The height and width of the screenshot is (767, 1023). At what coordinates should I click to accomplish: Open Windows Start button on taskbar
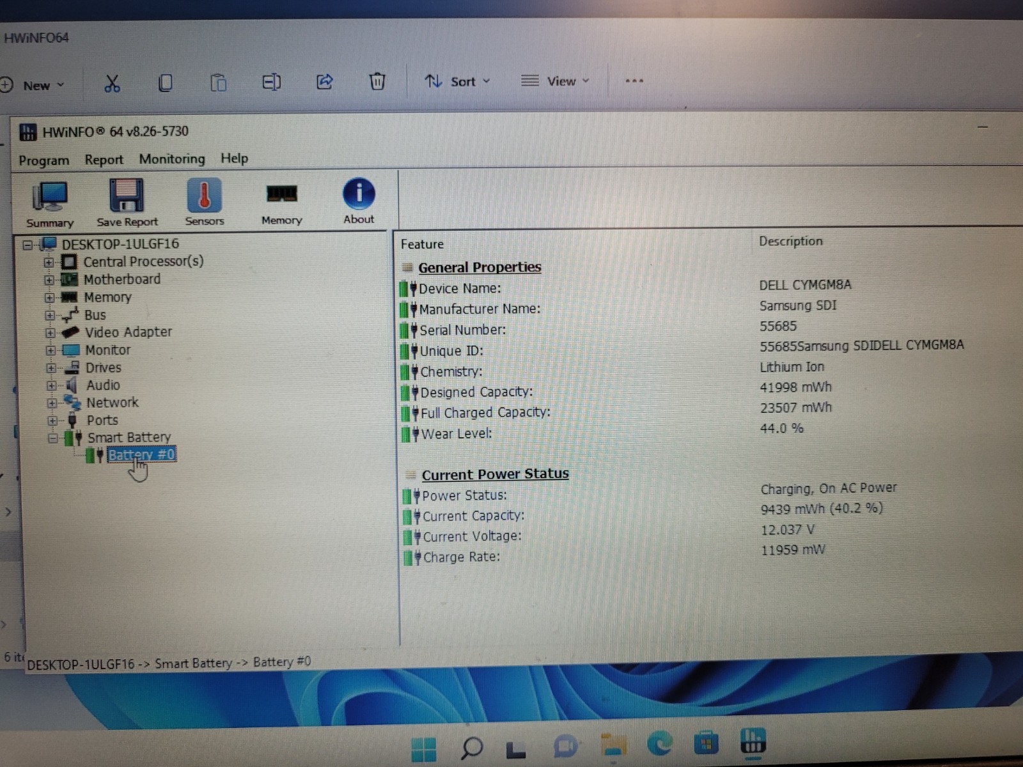pos(423,750)
